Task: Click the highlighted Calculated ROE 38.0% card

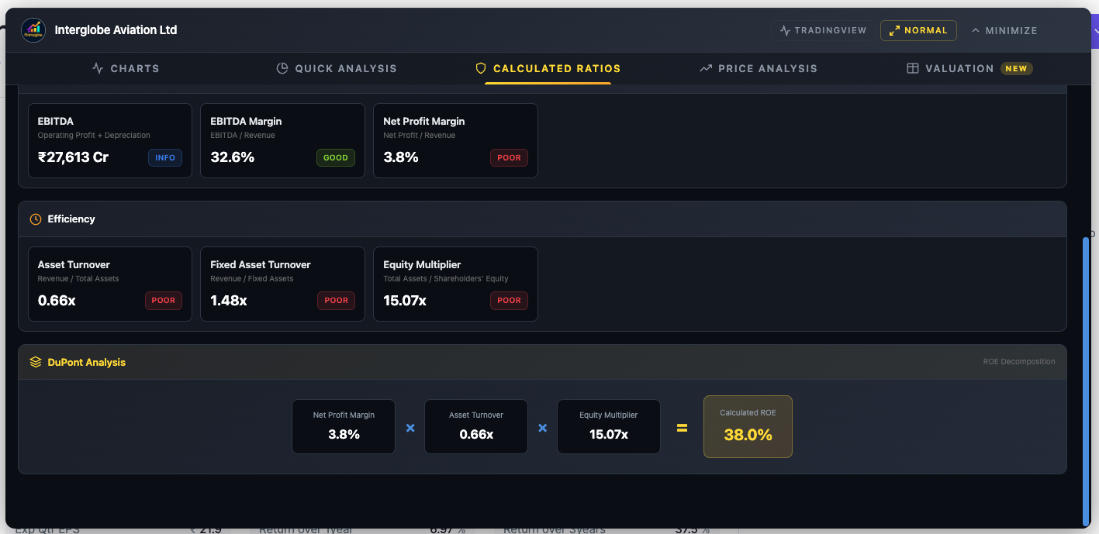Action: [x=747, y=426]
